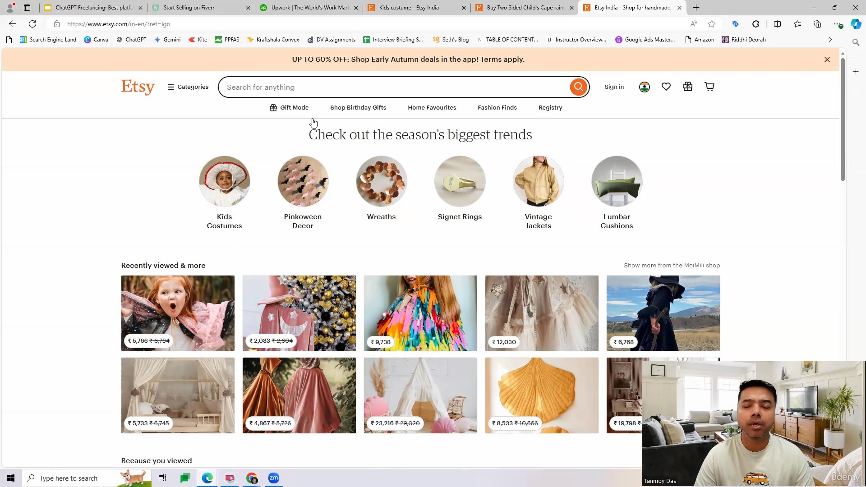Open the MoiMili shop link
Image resolution: width=866 pixels, height=487 pixels.
694,266
